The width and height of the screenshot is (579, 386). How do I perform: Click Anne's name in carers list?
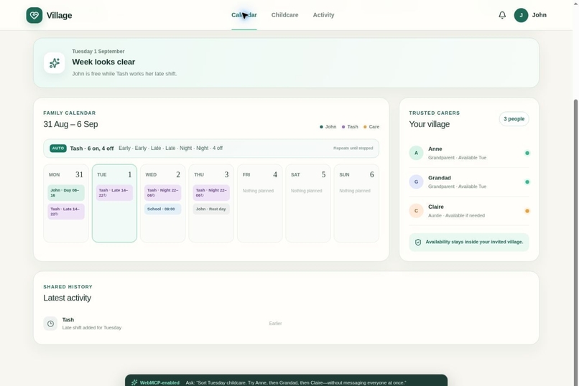tap(435, 149)
